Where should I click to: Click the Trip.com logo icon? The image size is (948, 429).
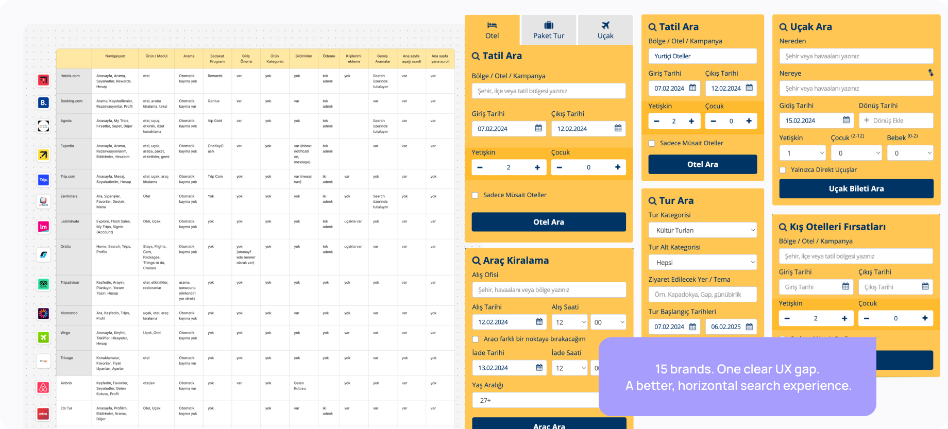coord(44,180)
